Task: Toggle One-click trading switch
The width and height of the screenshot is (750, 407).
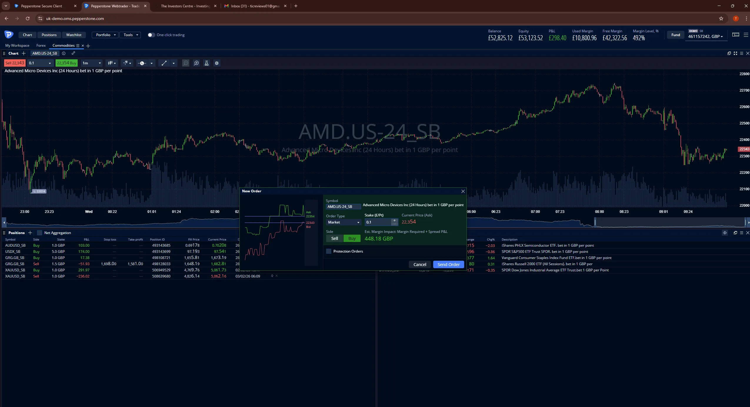Action: click(x=151, y=35)
